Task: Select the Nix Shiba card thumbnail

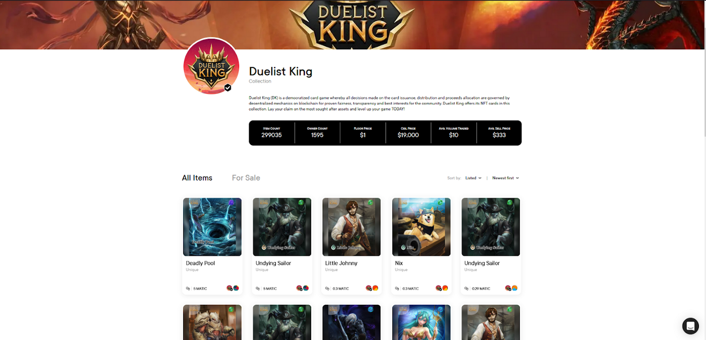Action: click(421, 227)
